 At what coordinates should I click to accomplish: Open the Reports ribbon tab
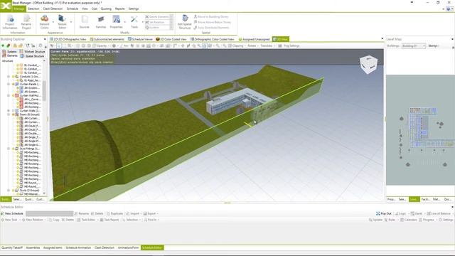pos(120,9)
